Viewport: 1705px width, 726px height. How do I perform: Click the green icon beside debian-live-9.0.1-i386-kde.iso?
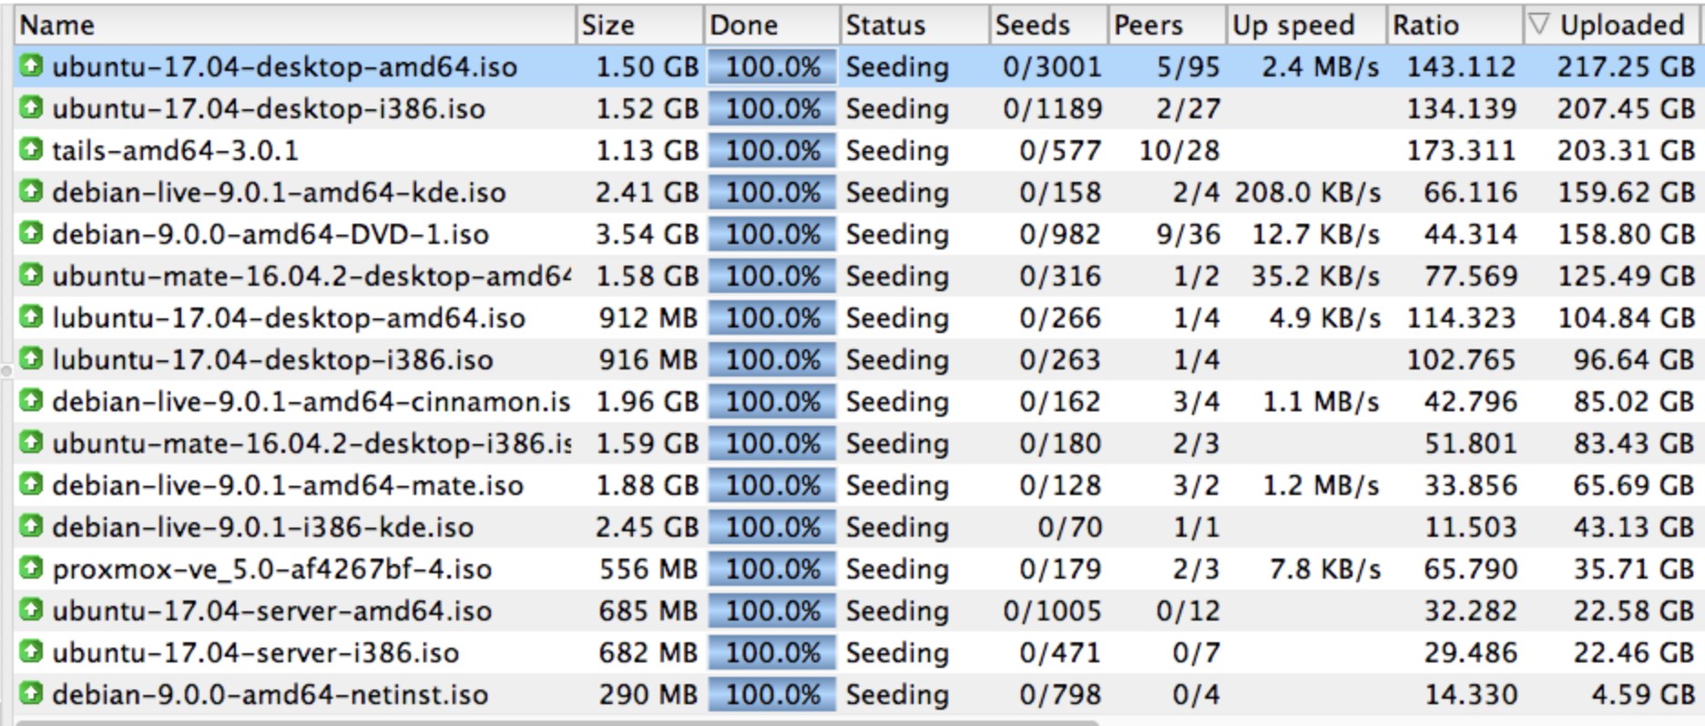(x=31, y=526)
